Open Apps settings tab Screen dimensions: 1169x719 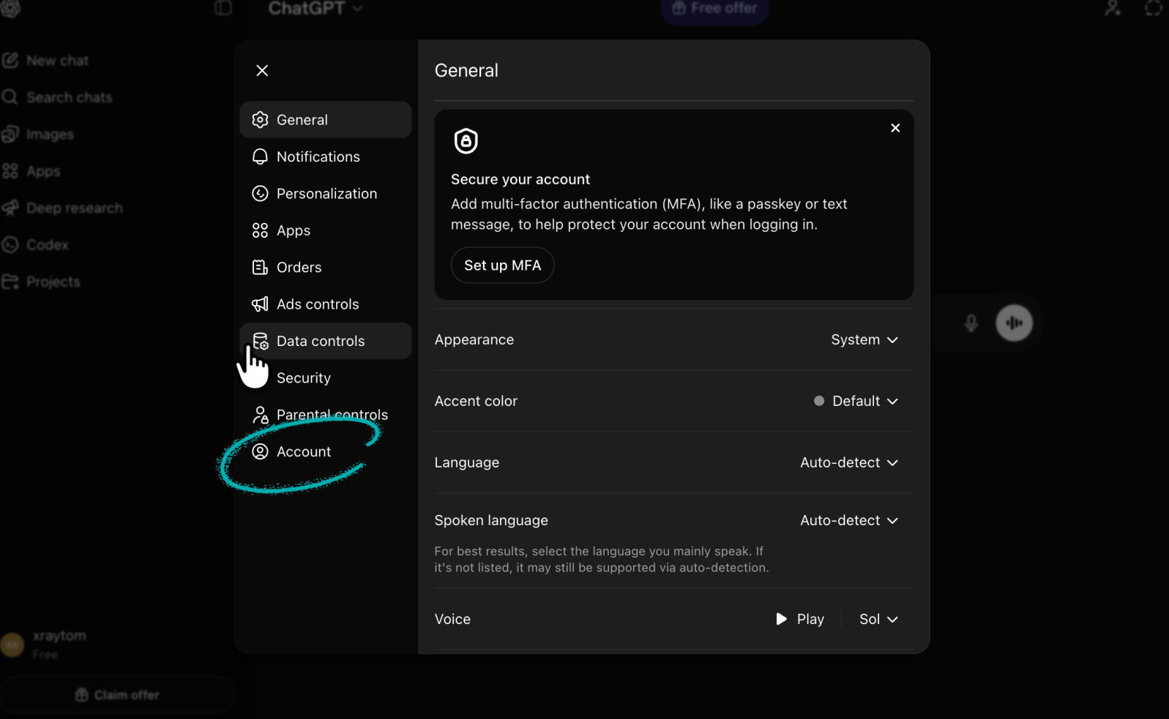[x=325, y=230]
